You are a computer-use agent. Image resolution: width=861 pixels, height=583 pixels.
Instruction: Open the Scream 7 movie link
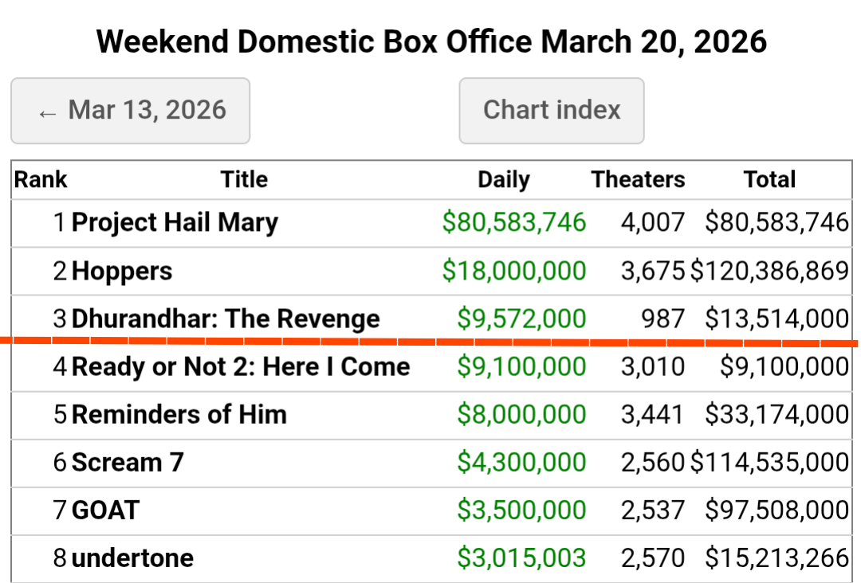[128, 462]
